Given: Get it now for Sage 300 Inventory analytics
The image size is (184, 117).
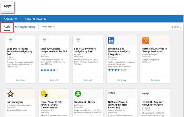Looking at the screenshot, I should [88, 80].
